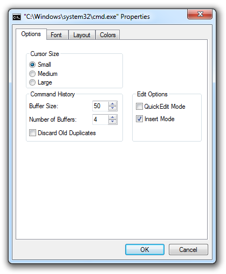Go to the Colors tab
This screenshot has width=226, height=274.
pyautogui.click(x=108, y=35)
